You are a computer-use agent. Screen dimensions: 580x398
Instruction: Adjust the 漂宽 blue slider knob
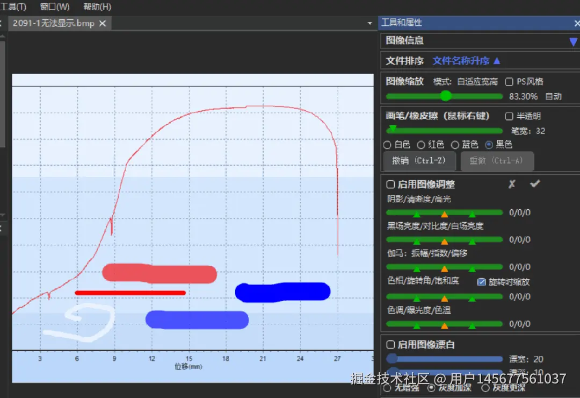point(392,358)
